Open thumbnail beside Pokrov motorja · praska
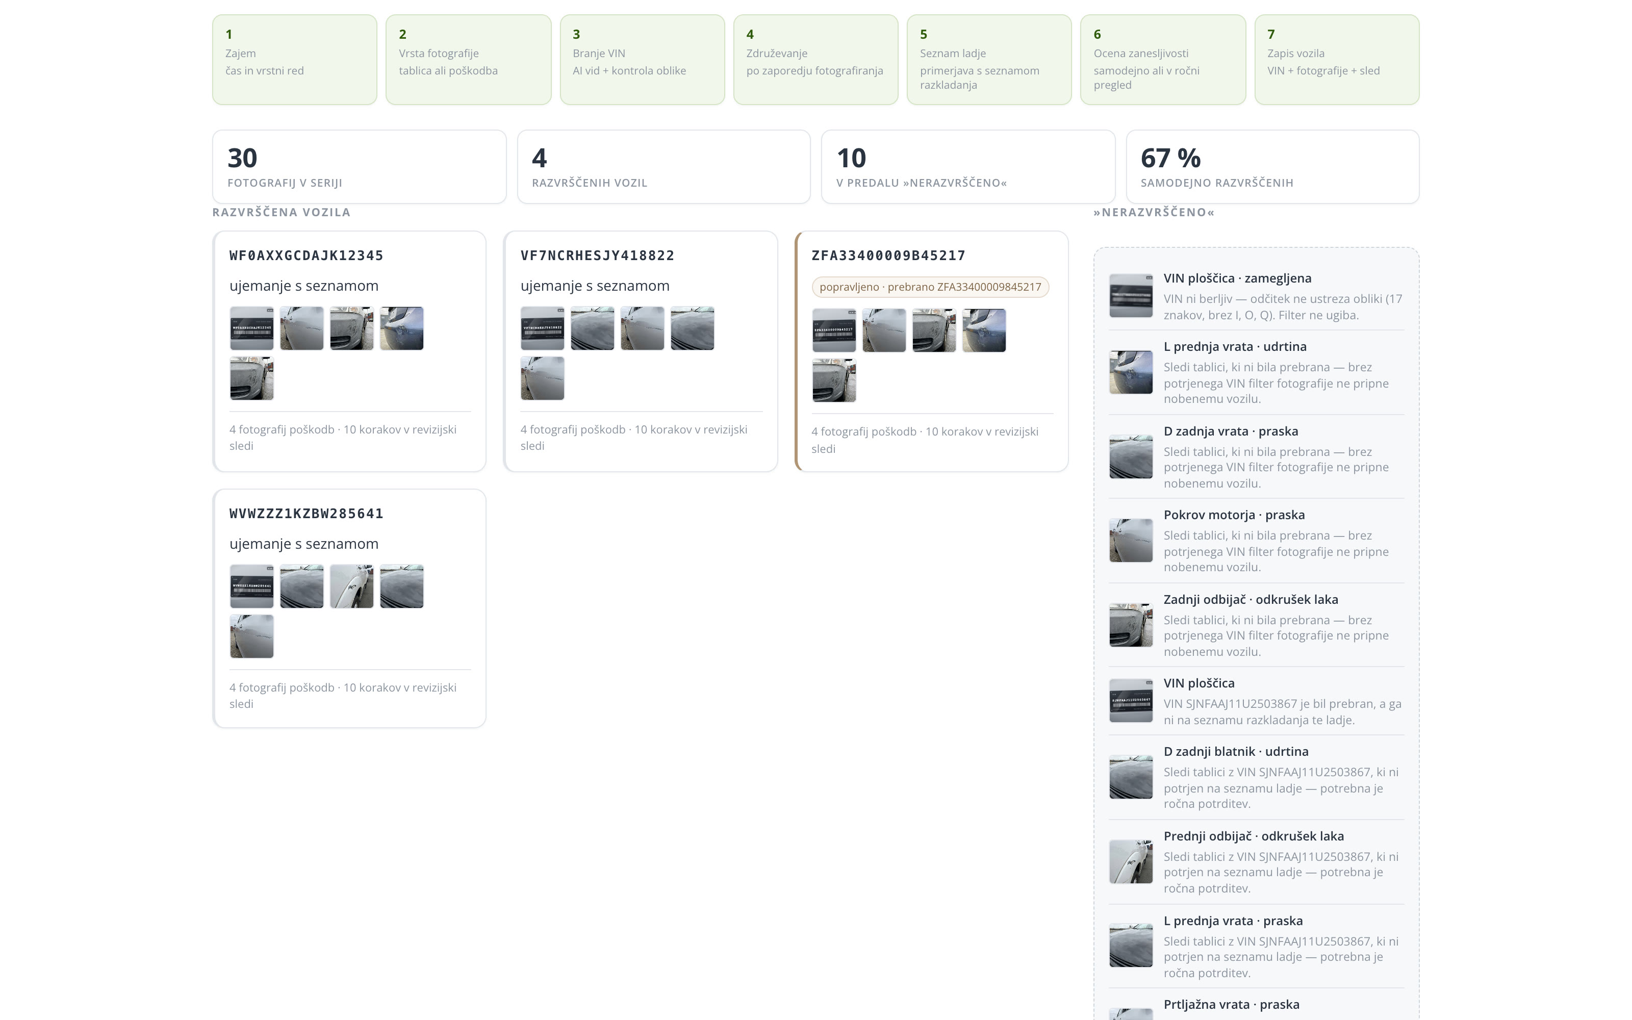Viewport: 1632px width, 1020px height. tap(1131, 541)
